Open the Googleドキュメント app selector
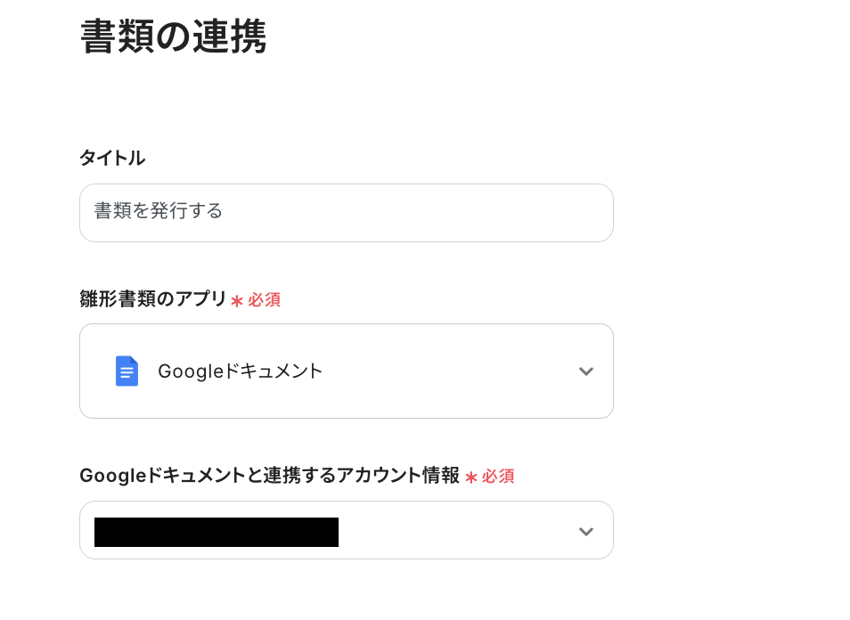Viewport: 850px width, 620px height. (346, 371)
